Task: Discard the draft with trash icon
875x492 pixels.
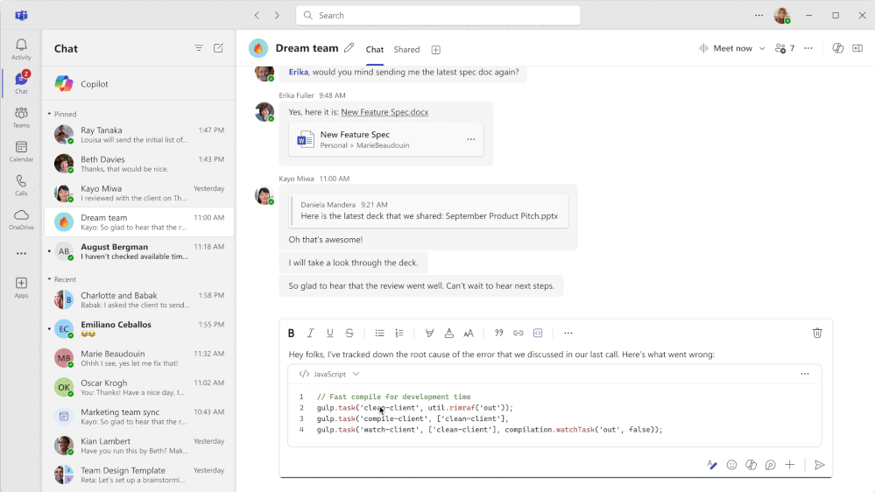Action: [x=817, y=333]
